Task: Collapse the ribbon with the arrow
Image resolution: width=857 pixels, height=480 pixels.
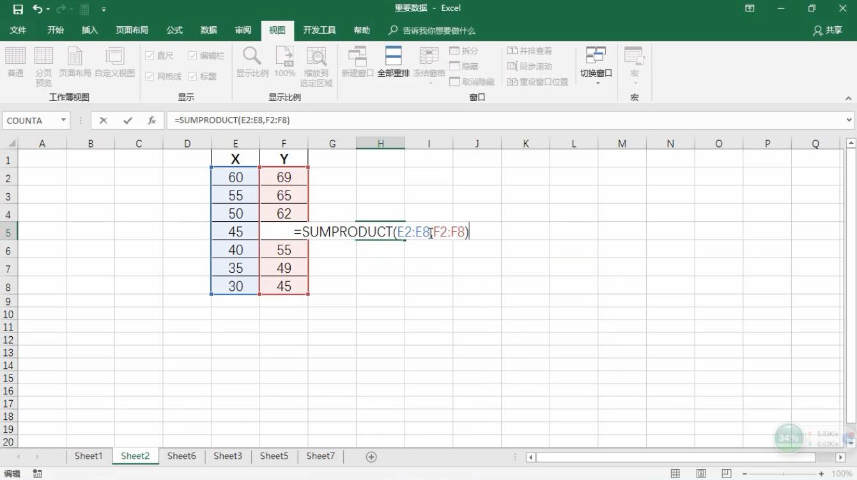Action: (x=849, y=98)
